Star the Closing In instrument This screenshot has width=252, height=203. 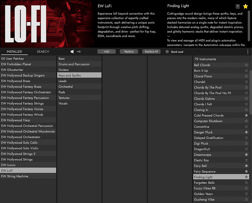pyautogui.click(x=246, y=110)
